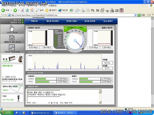
Task: Expand the Mail icon dropdown arrow
Action: pos(79,10)
